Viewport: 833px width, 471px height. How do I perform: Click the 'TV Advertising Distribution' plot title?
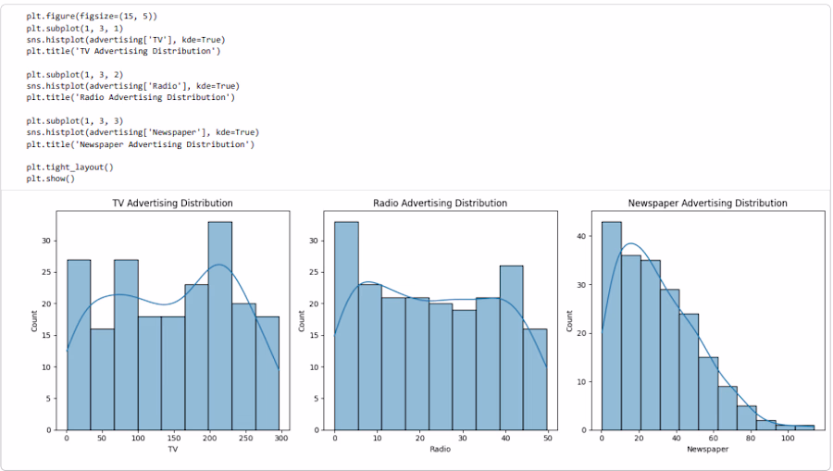pyautogui.click(x=172, y=203)
